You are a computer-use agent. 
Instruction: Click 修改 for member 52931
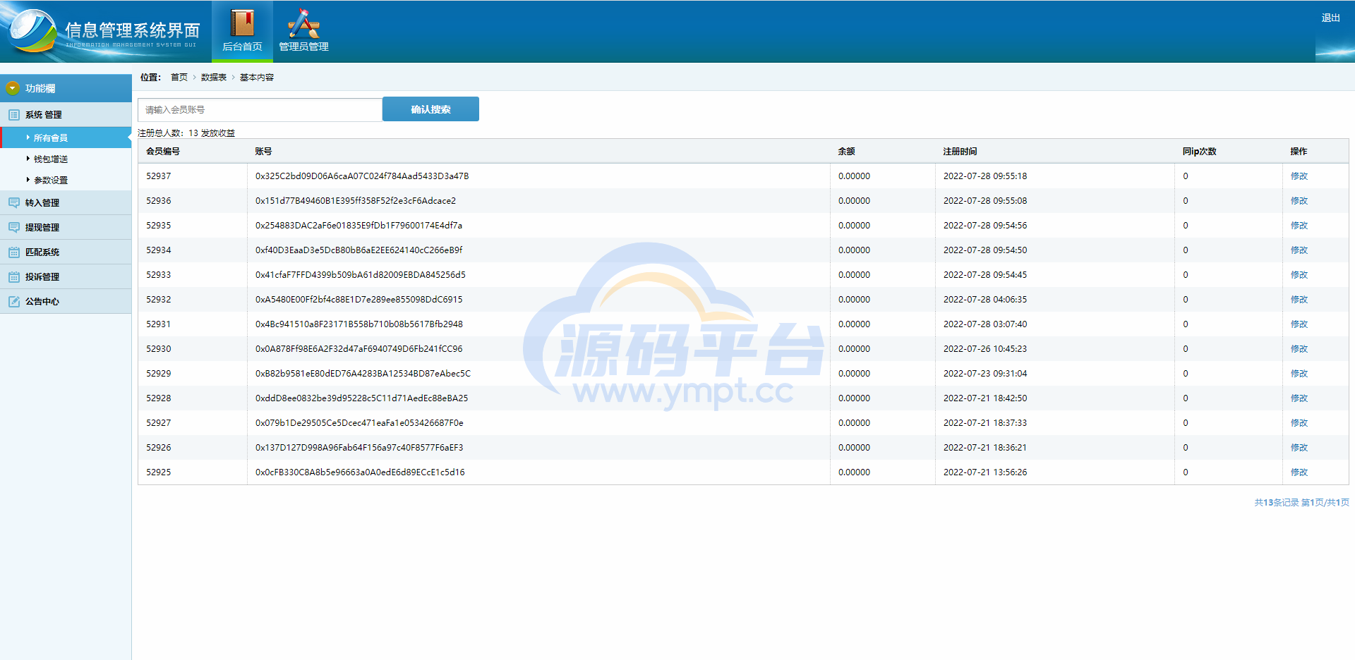pyautogui.click(x=1299, y=324)
